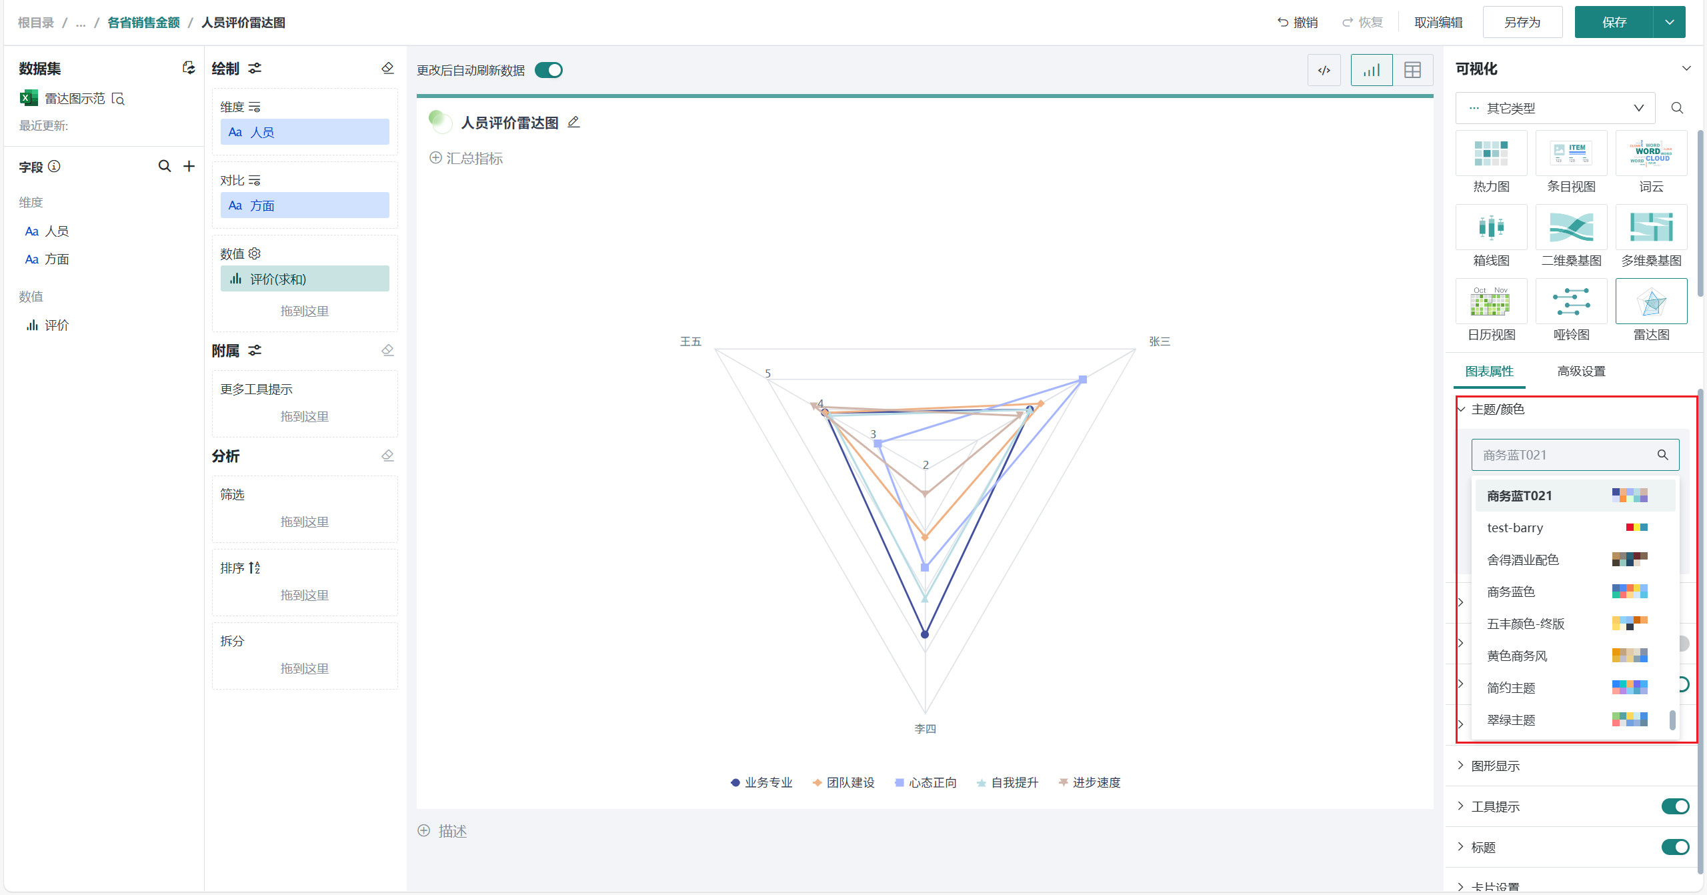The image size is (1707, 895).
Task: Select the 箱线图 chart type icon
Action: [1491, 227]
